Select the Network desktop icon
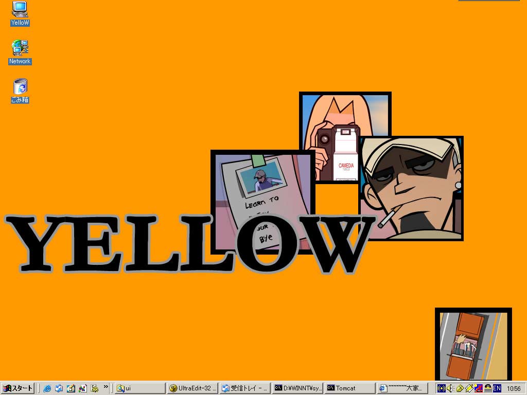 click(20, 52)
